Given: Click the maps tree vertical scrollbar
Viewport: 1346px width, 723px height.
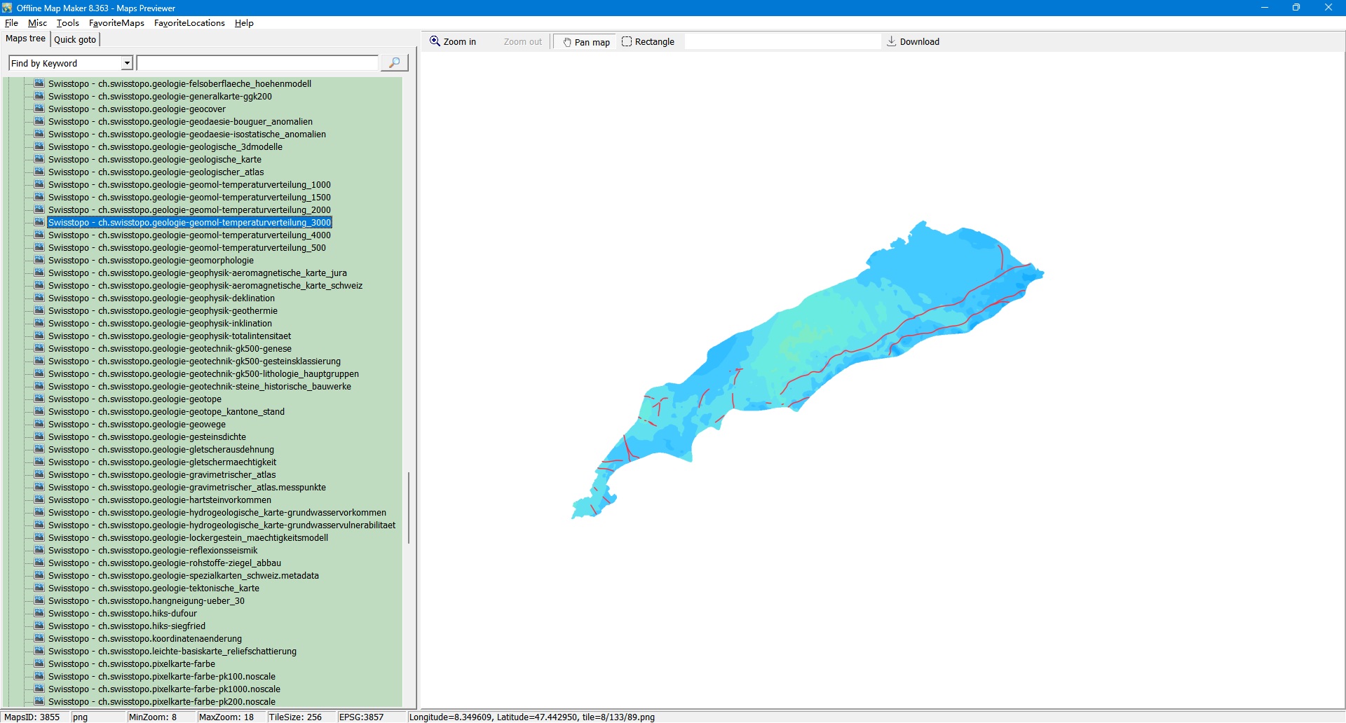Looking at the screenshot, I should (x=409, y=508).
